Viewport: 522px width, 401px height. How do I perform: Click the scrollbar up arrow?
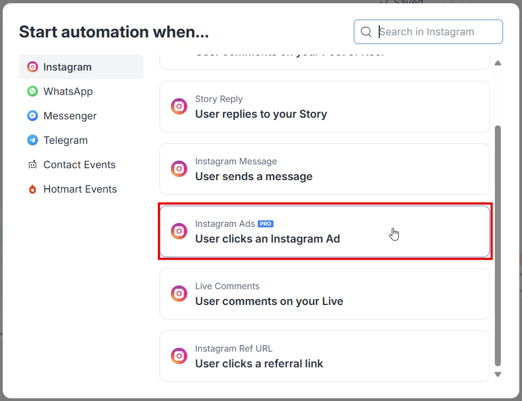(x=498, y=63)
